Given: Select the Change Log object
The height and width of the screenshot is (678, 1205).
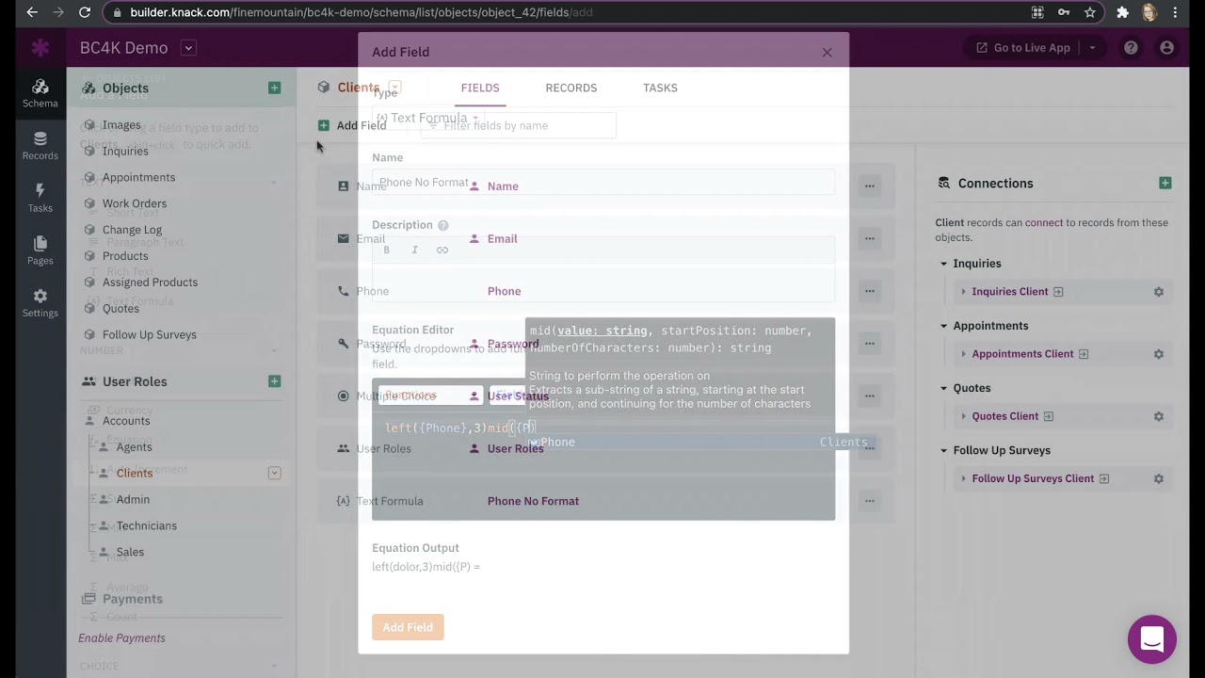Looking at the screenshot, I should tap(132, 230).
